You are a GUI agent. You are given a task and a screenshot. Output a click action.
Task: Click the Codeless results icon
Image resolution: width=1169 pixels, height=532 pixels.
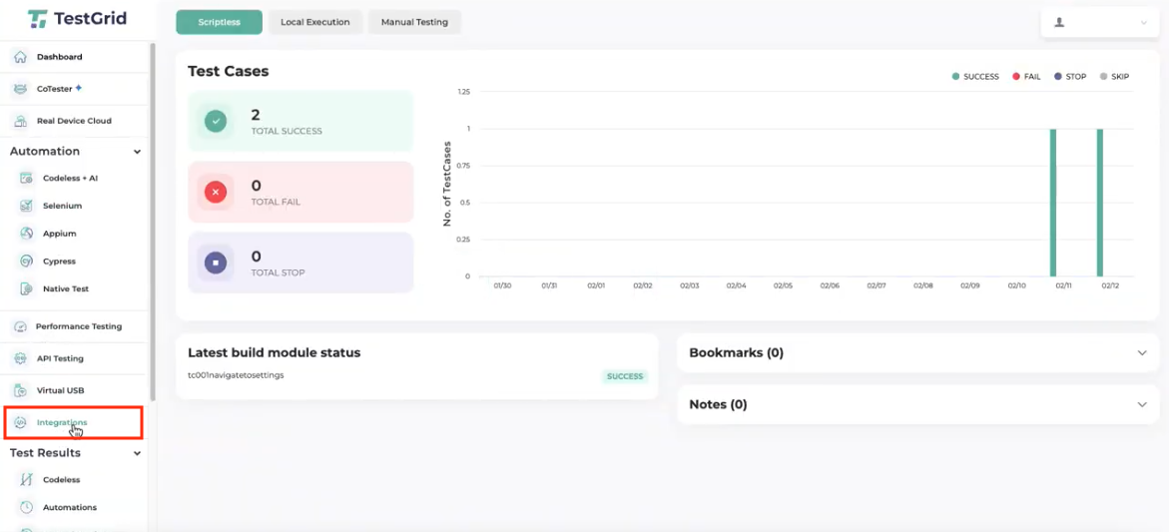[27, 480]
